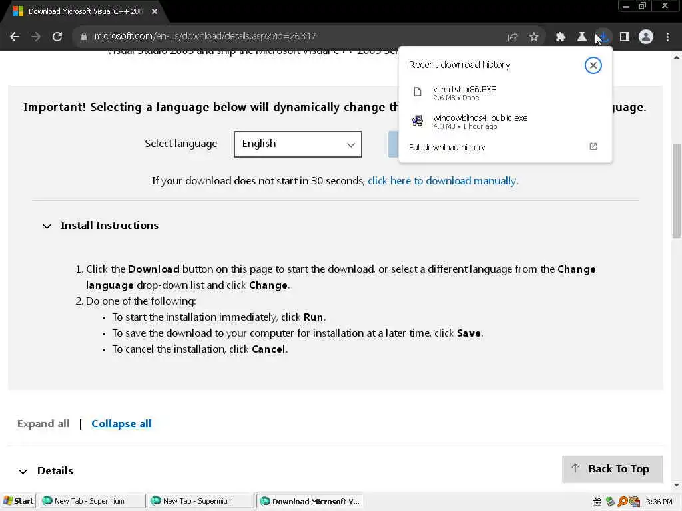Image resolution: width=682 pixels, height=511 pixels.
Task: Select the Download Microsoft Visual C++ browser tab
Action: click(85, 11)
